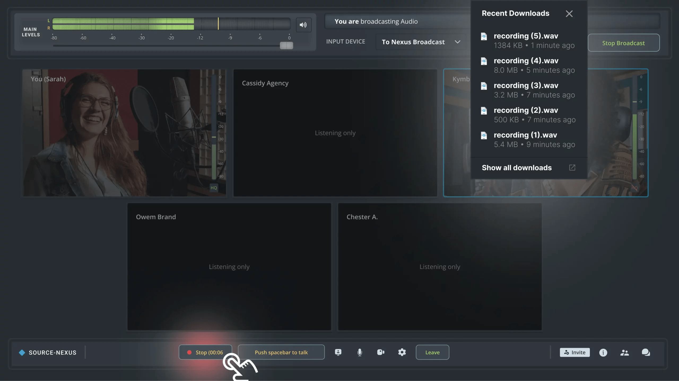
Task: Stop the recording in progress
Action: click(x=206, y=352)
